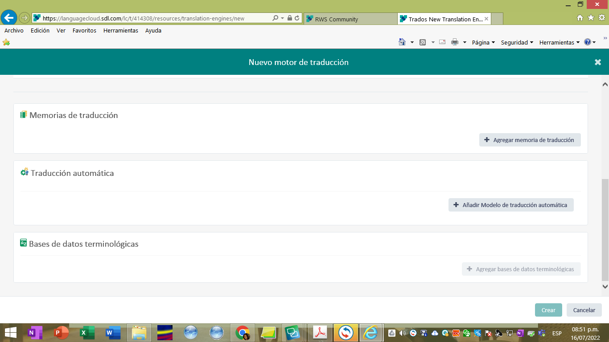Click the page scrollbar down arrow

pos(605,287)
